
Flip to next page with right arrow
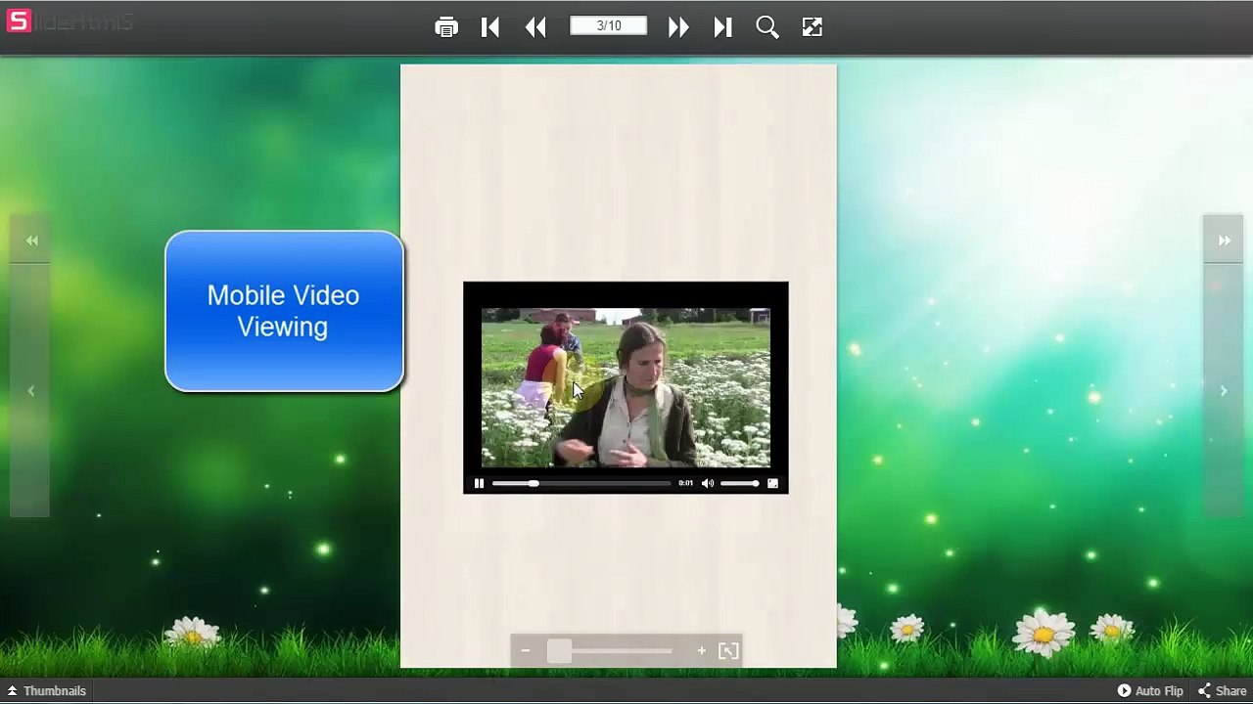(1224, 391)
